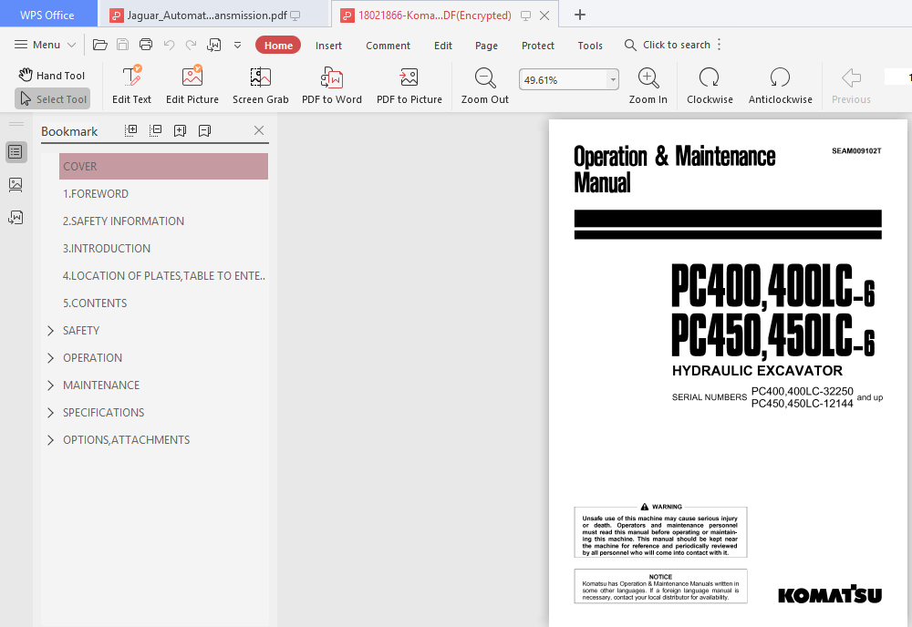The height and width of the screenshot is (627, 912).
Task: Open the Edit ribbon tab
Action: [x=442, y=46]
